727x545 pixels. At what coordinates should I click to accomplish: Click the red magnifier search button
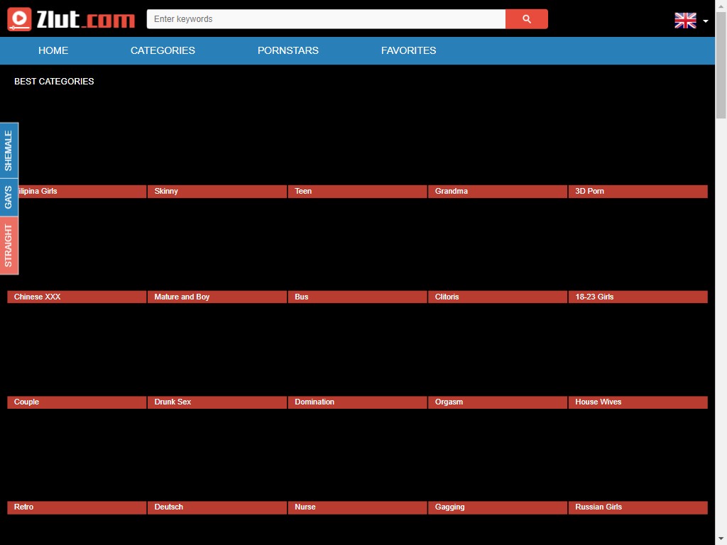click(x=526, y=19)
